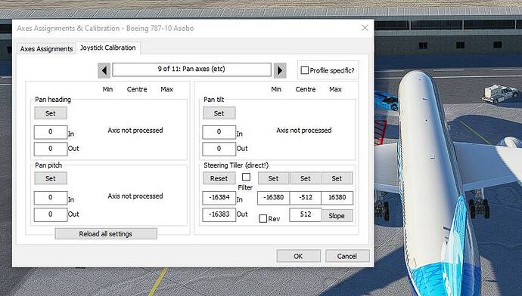
Task: Switch to the Axes Assignments tab
Action: (x=46, y=49)
